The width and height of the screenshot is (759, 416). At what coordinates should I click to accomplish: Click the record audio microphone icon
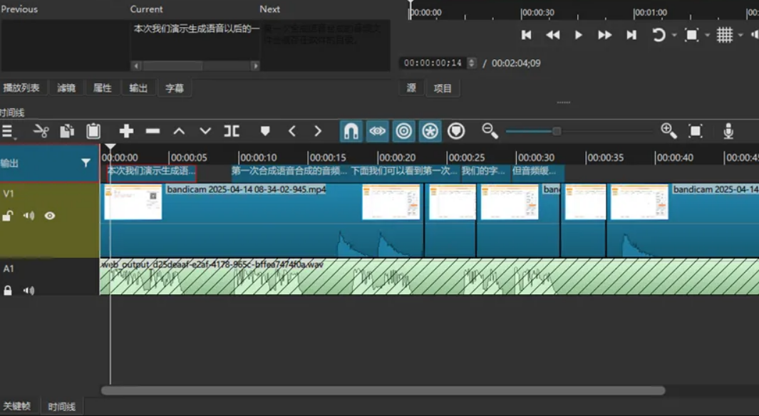728,131
